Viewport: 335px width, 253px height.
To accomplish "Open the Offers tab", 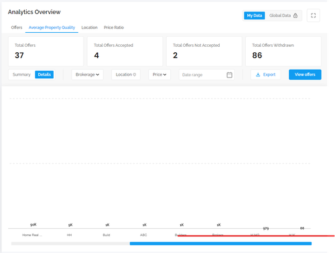I will (x=17, y=27).
